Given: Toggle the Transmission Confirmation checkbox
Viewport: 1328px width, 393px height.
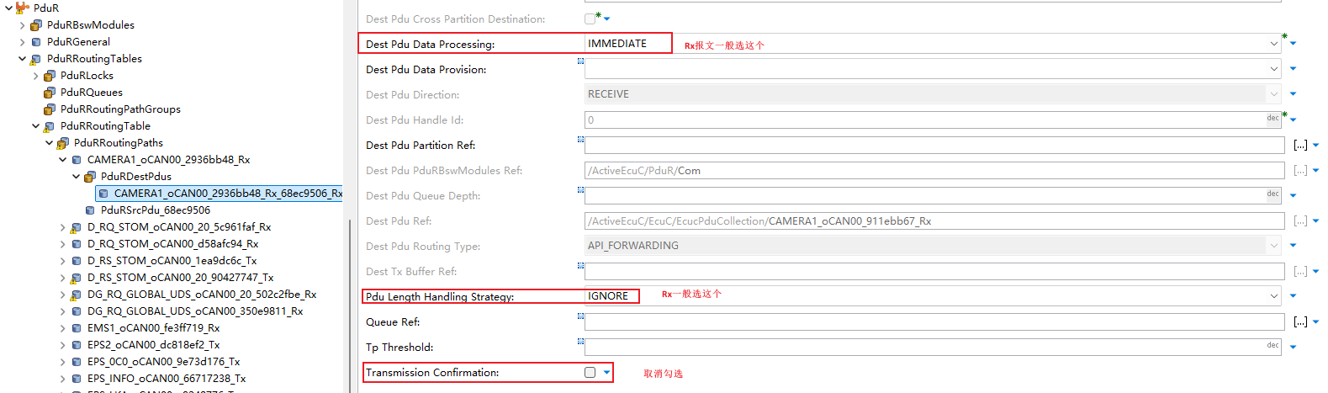Looking at the screenshot, I should (x=590, y=372).
